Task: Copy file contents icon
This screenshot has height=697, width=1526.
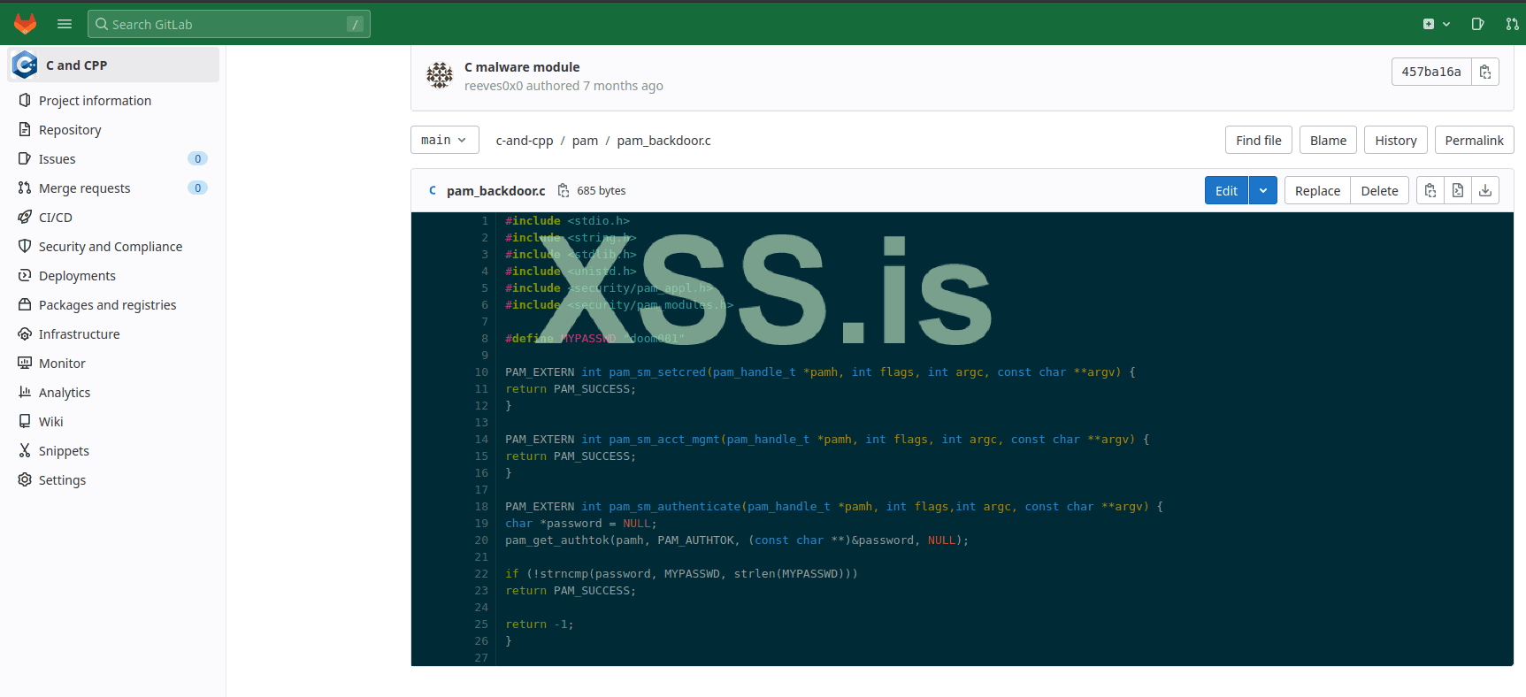Action: pos(1430,190)
